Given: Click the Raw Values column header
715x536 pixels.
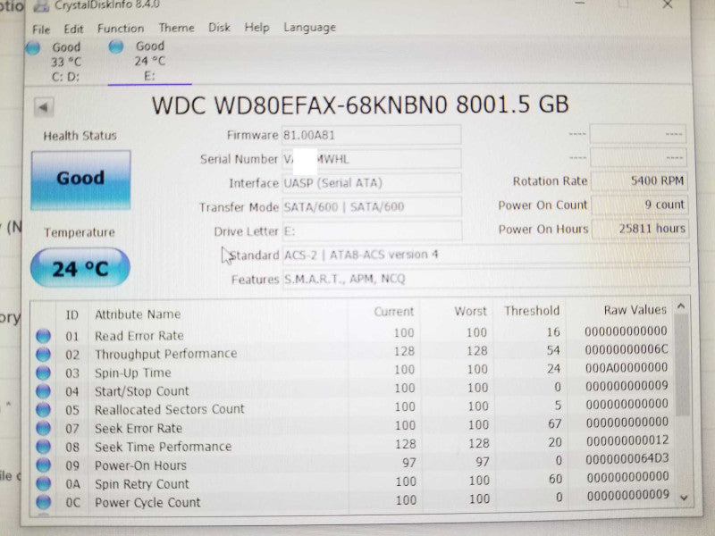Looking at the screenshot, I should click(635, 310).
